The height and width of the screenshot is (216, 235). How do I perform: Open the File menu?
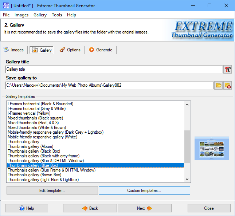coord(6,15)
